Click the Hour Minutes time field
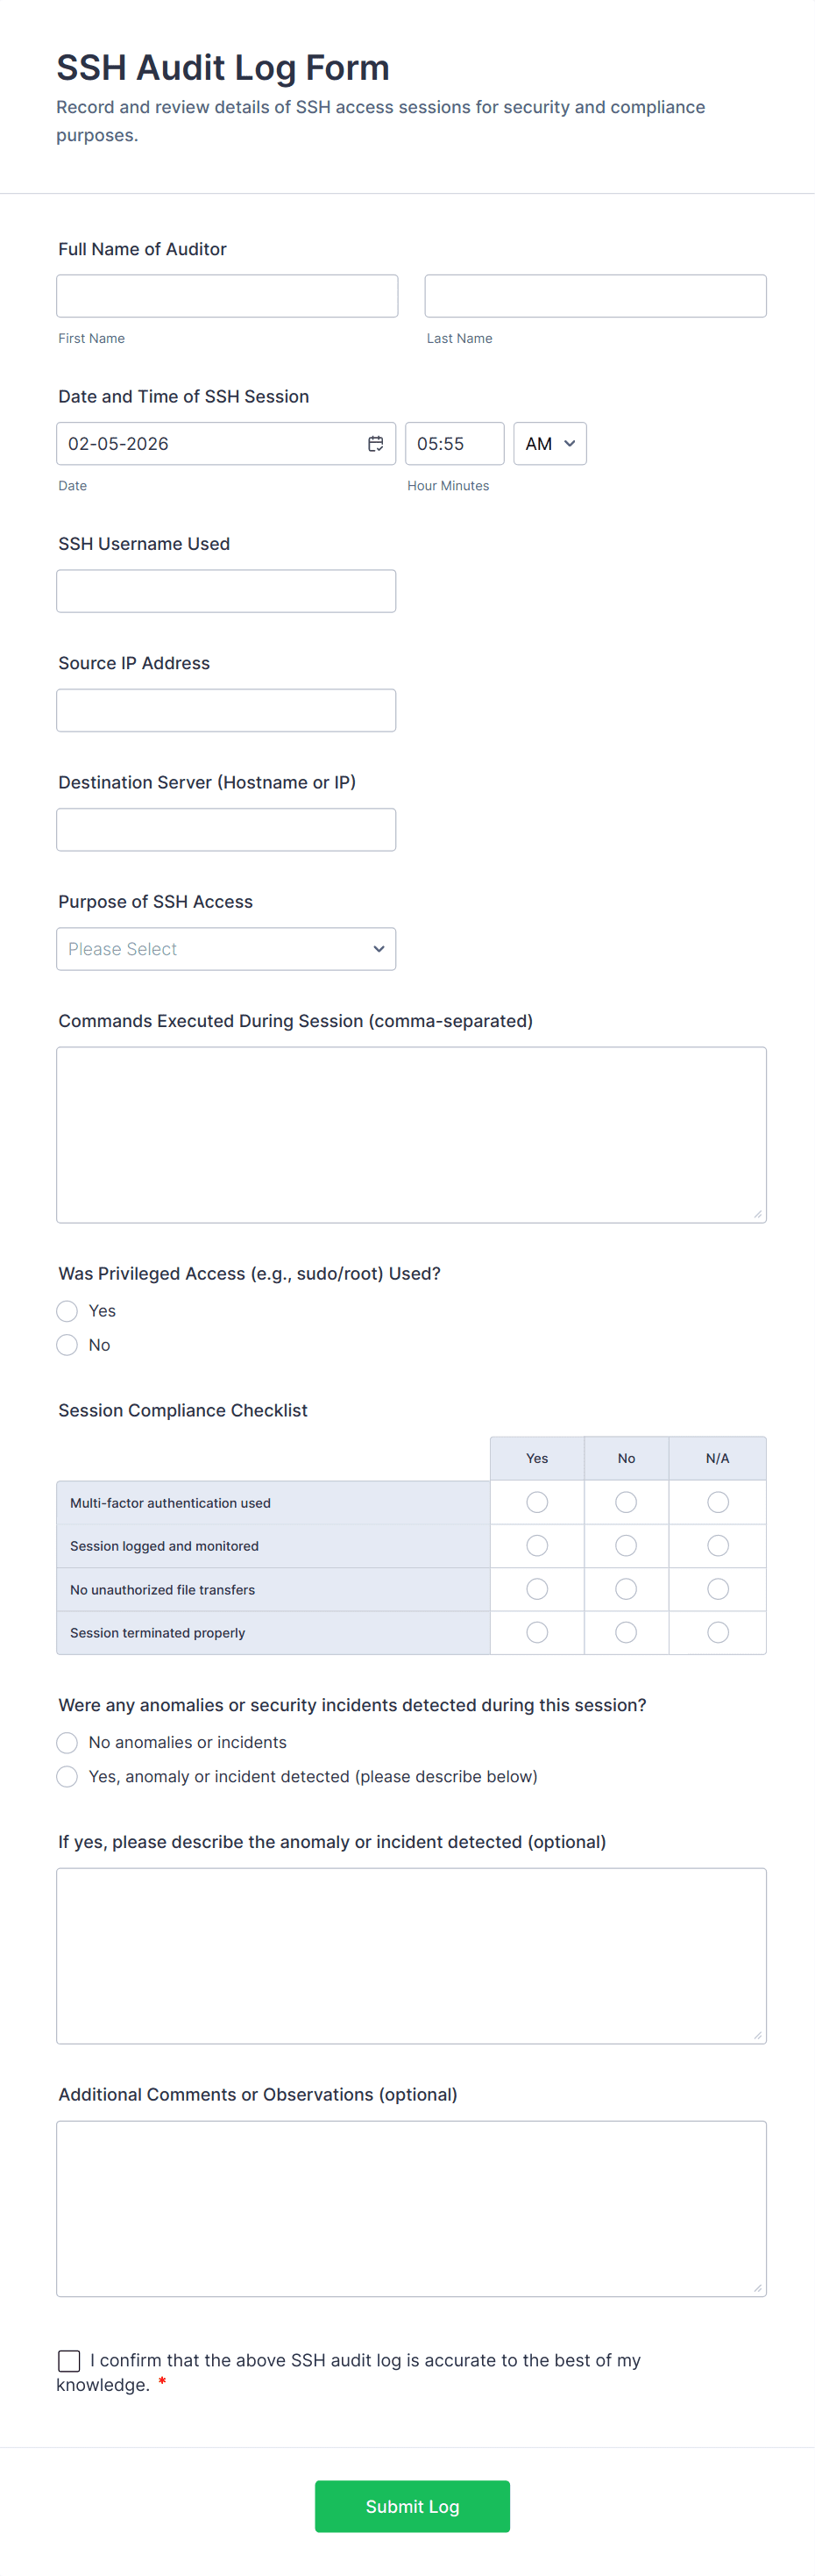This screenshot has height=2576, width=815. [455, 444]
